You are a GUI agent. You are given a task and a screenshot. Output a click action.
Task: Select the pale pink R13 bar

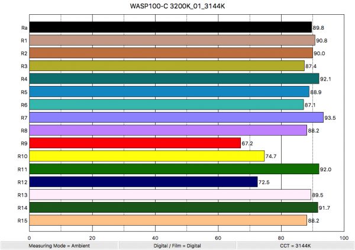(170, 194)
